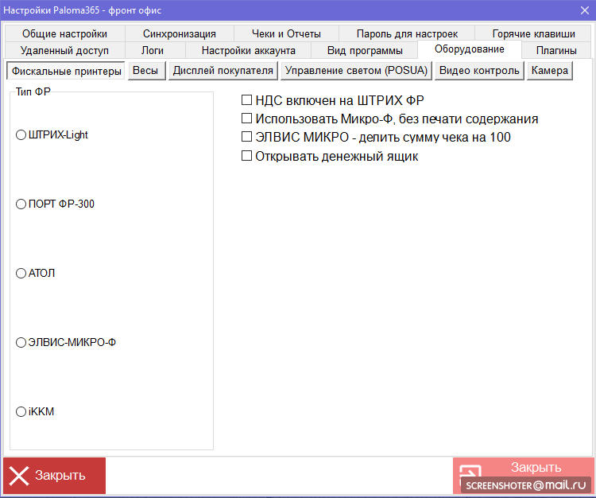Screen dimensions: 596x498
Task: Pick the ЭЛВИС-МИКРО-Ф radio option
Action: coord(21,343)
